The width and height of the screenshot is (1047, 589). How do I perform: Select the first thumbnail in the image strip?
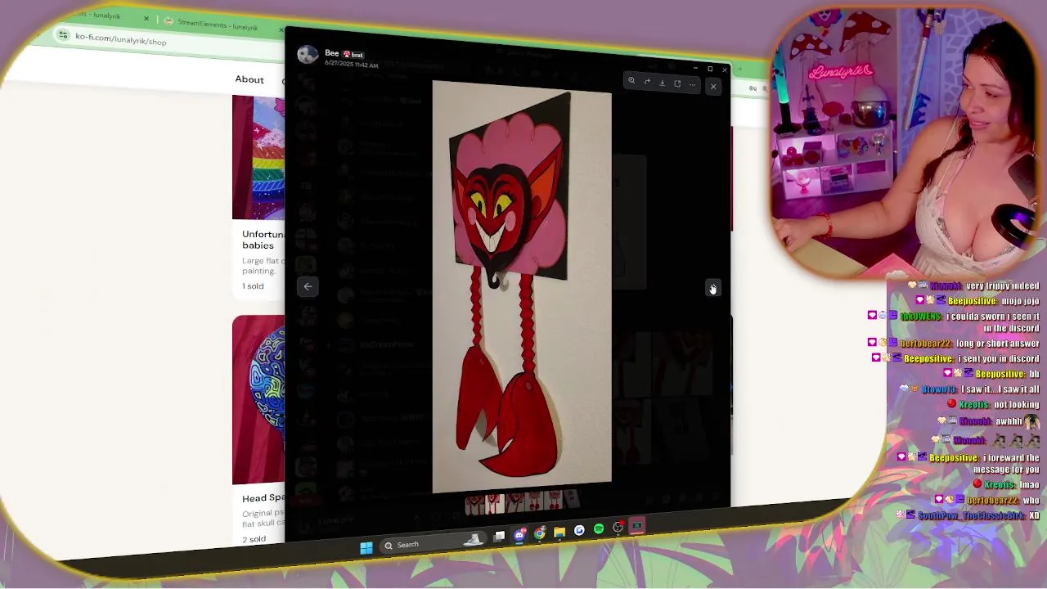click(474, 506)
